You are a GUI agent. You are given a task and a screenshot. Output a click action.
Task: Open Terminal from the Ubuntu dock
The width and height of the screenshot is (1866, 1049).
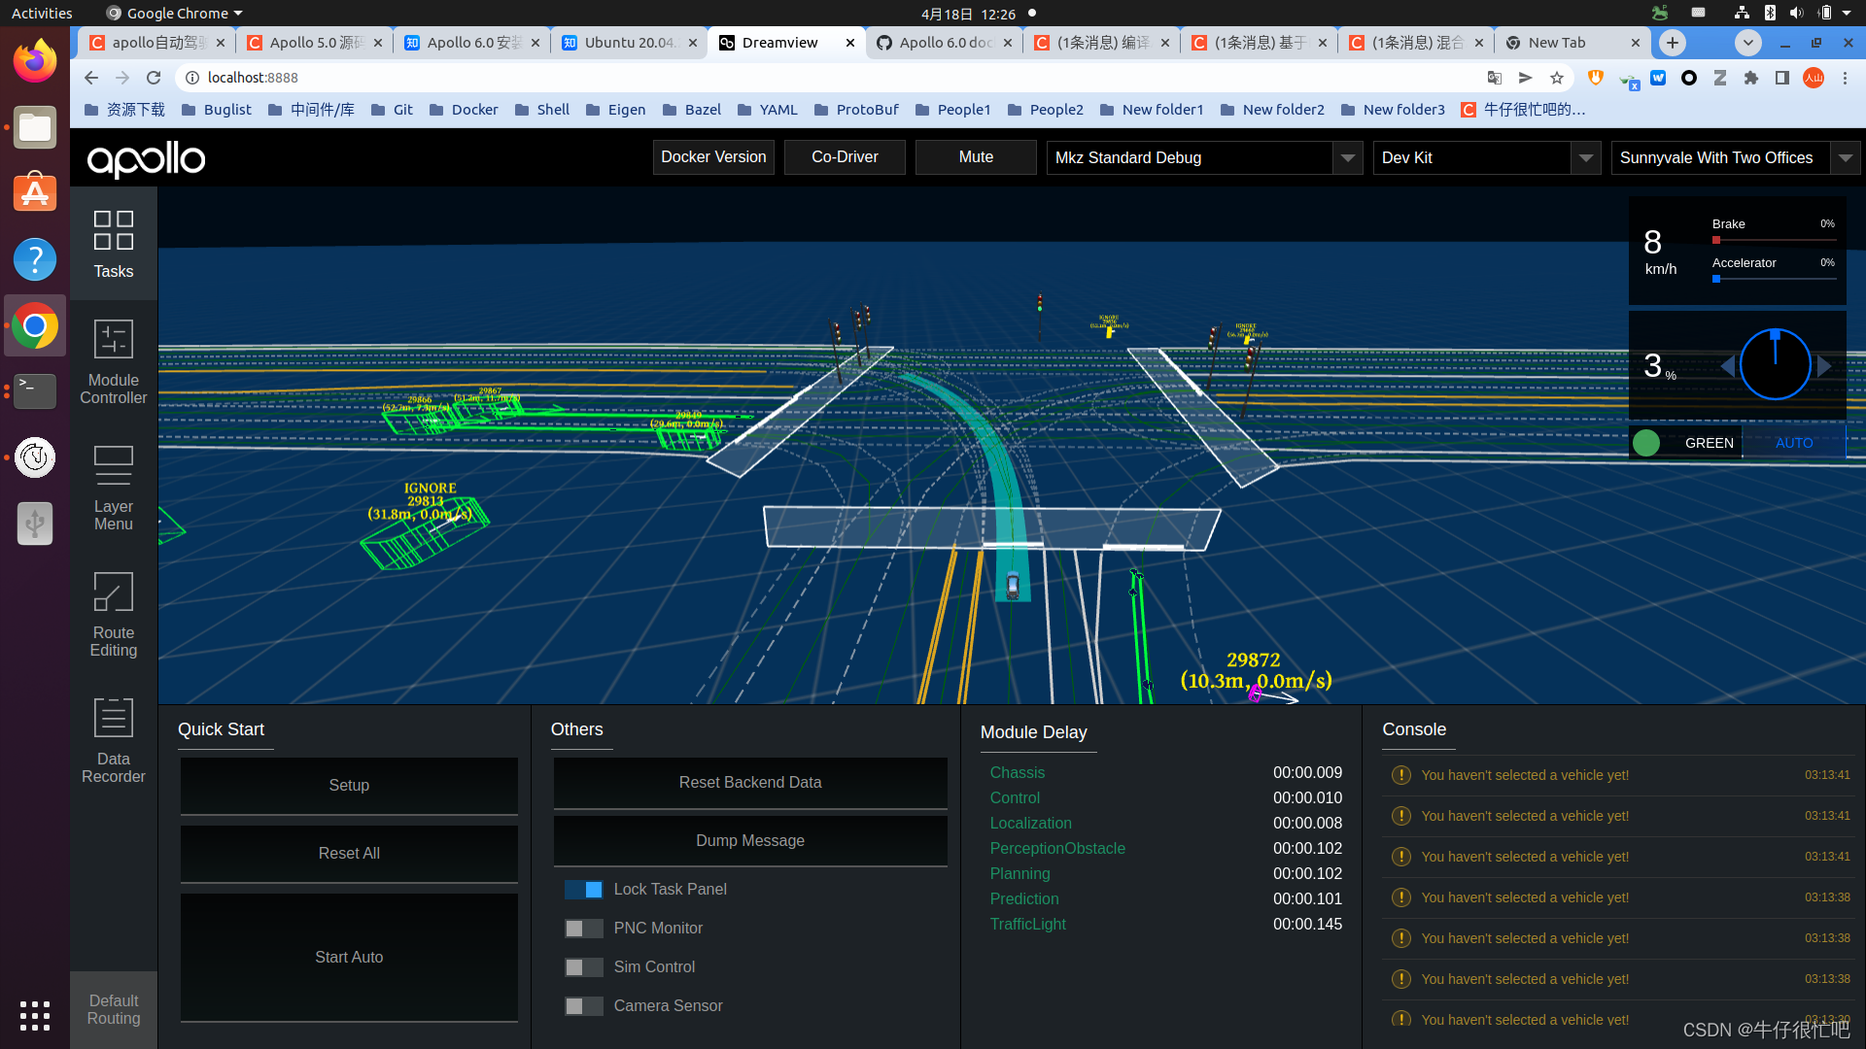coord(35,390)
